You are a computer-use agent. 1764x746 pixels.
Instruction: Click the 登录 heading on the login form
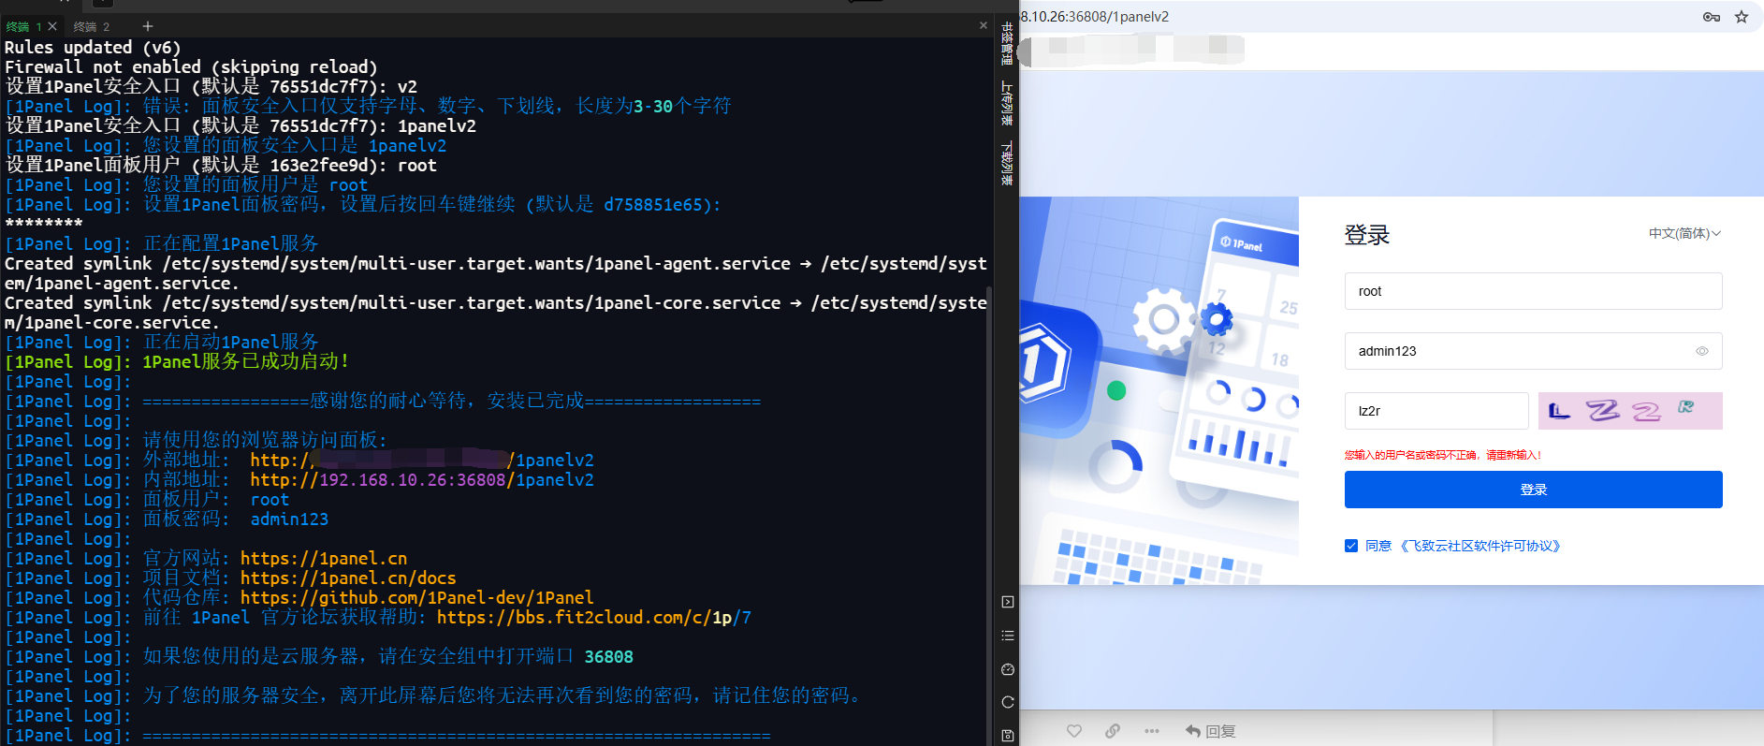[x=1367, y=235]
